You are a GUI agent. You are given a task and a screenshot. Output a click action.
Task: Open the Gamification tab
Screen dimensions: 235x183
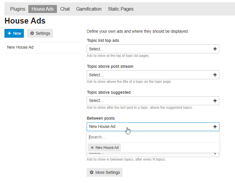(x=89, y=9)
